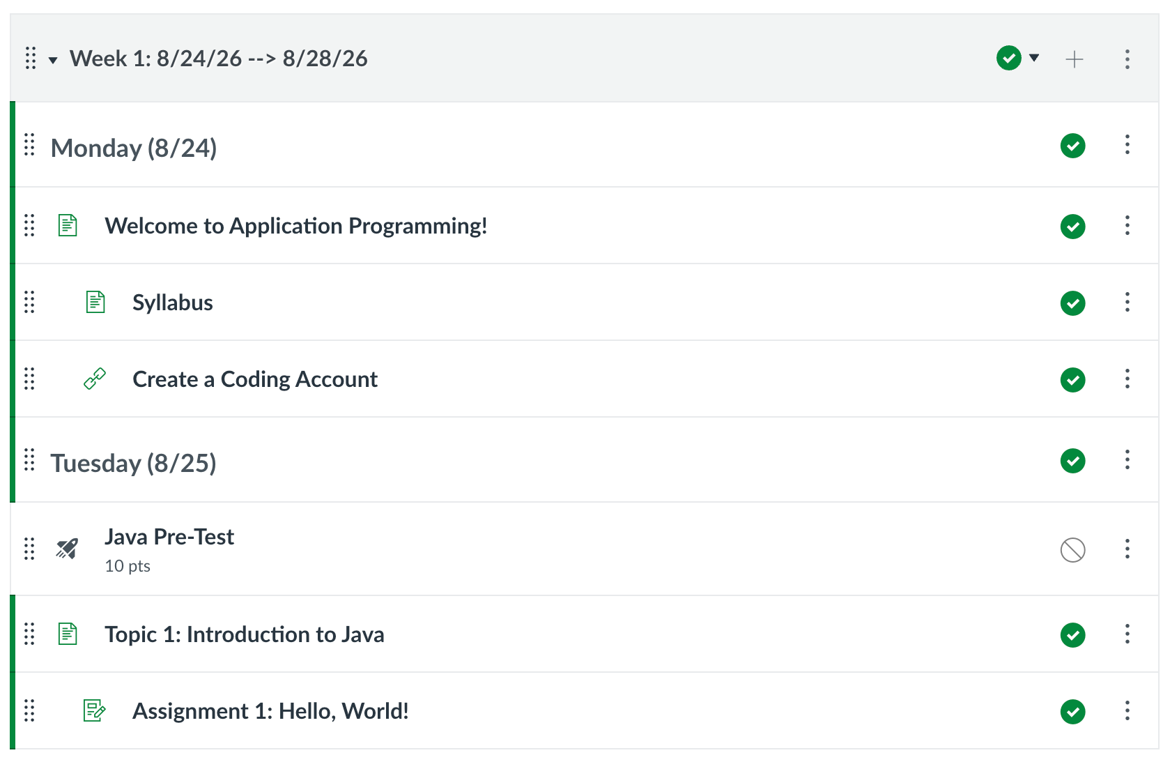Open options menu for Topic 1: Introduction to Java
This screenshot has width=1170, height=762.
(x=1127, y=634)
